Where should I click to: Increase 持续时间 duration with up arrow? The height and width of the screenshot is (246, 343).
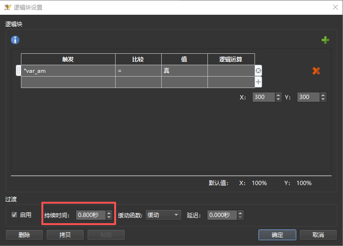click(109, 213)
